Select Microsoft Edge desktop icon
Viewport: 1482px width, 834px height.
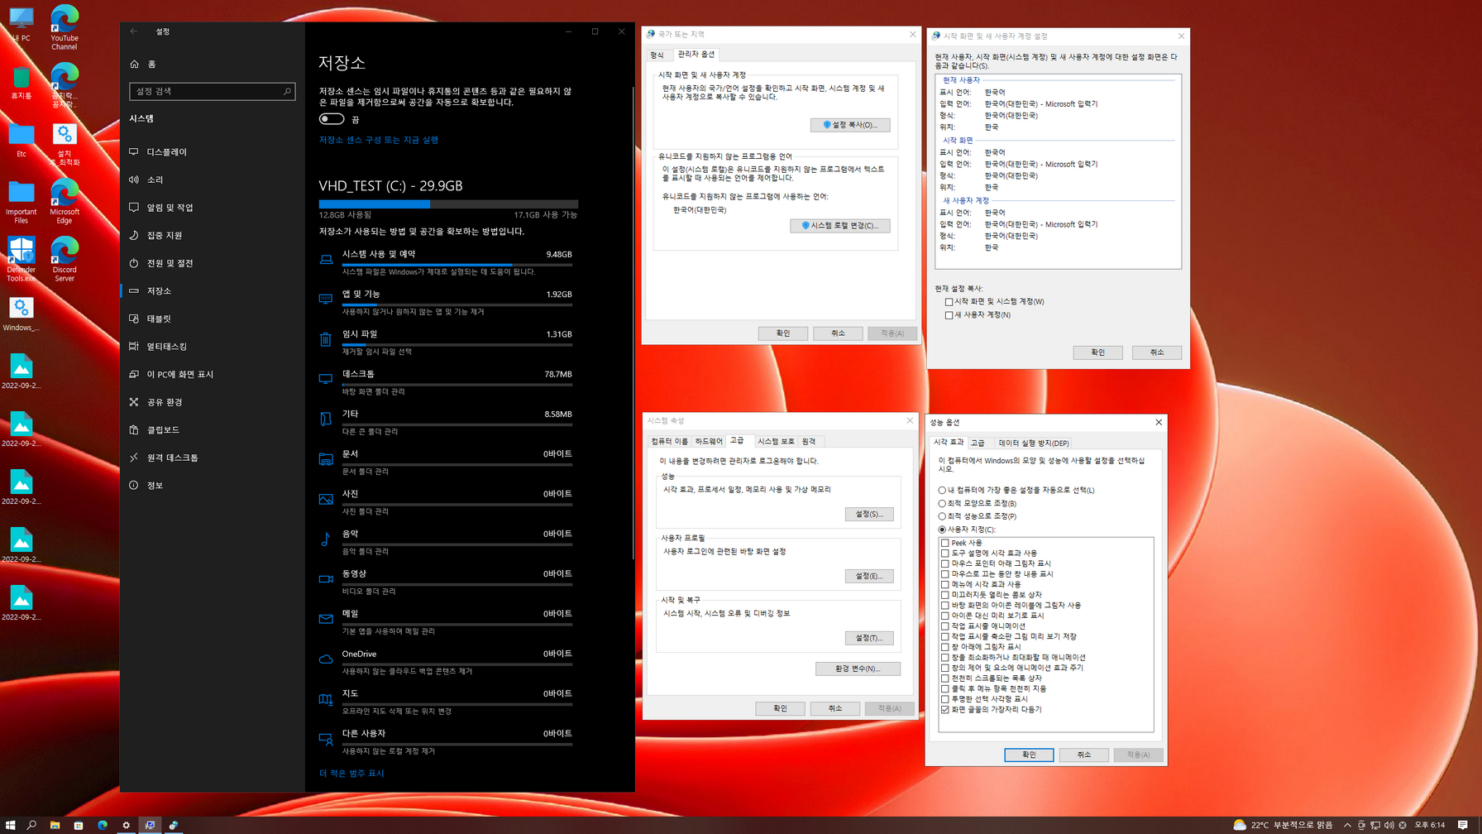65,201
